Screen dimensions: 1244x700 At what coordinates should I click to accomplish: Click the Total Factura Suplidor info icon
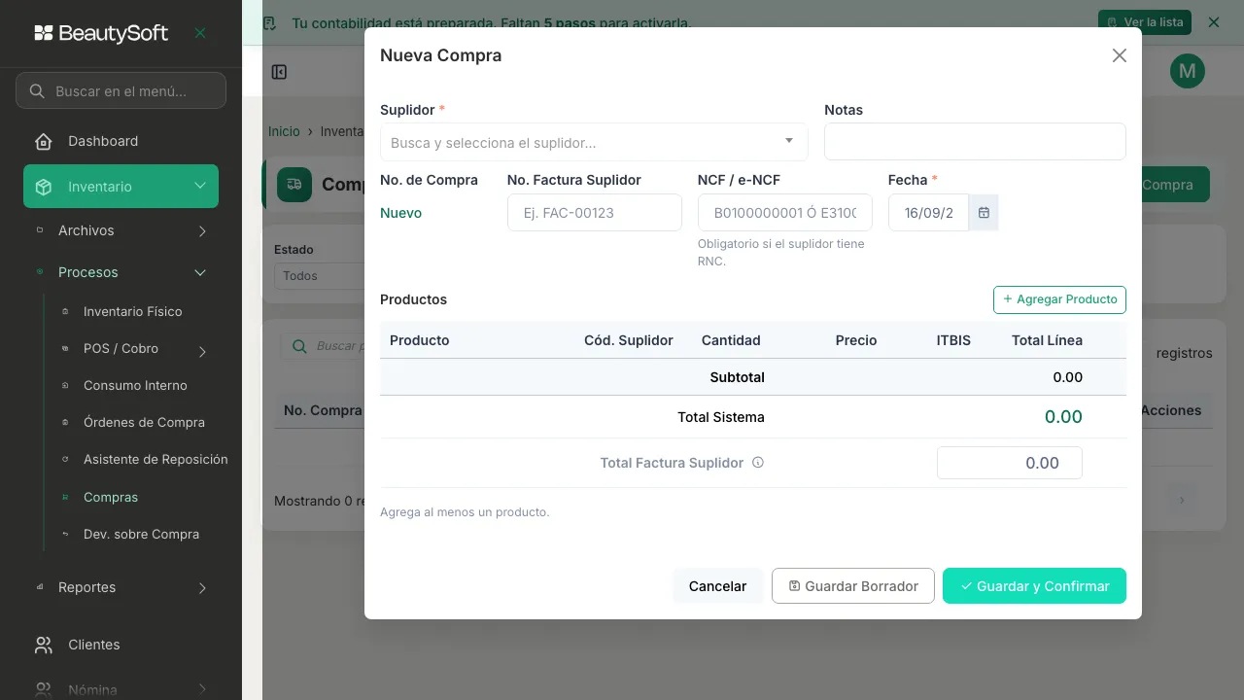758,463
